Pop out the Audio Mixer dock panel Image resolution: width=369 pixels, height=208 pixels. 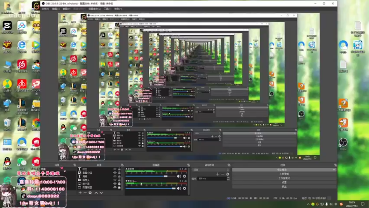click(x=188, y=165)
